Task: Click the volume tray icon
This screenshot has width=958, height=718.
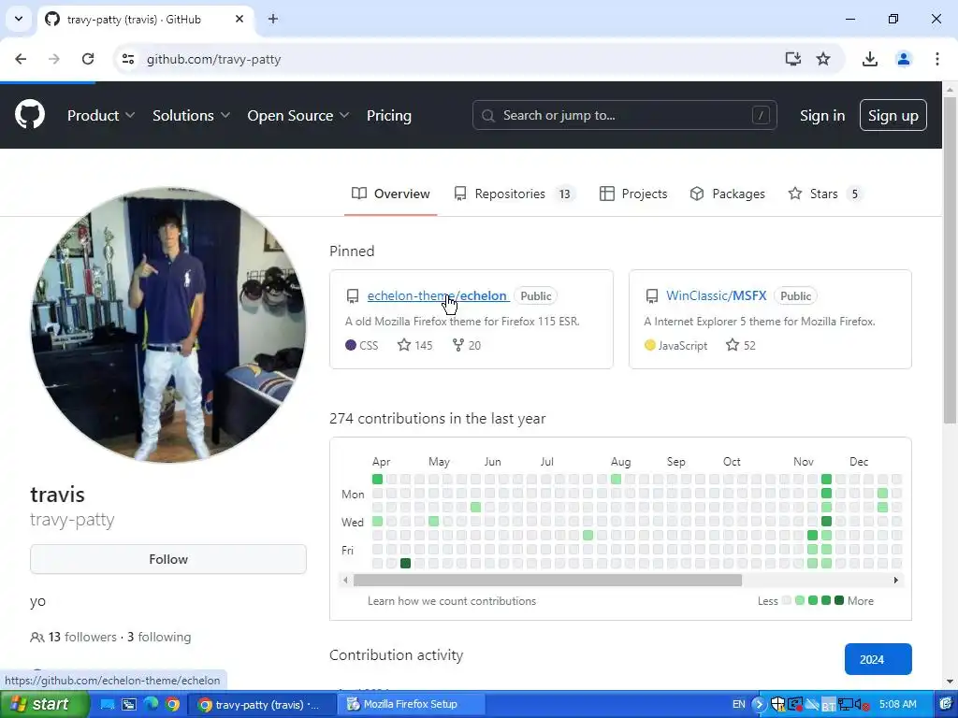Action: [x=862, y=705]
